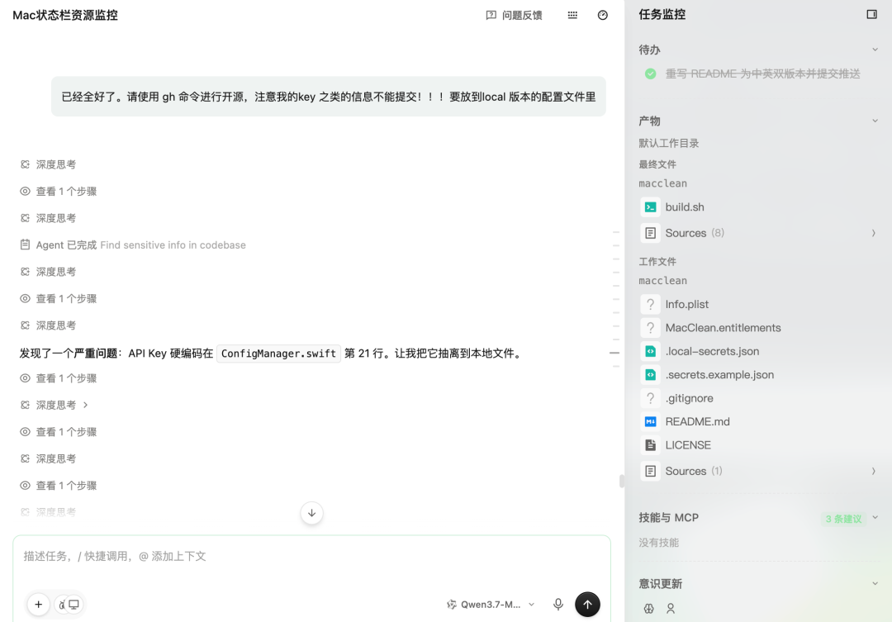892x622 pixels.
Task: Click the README.md markdown icon
Action: click(650, 421)
